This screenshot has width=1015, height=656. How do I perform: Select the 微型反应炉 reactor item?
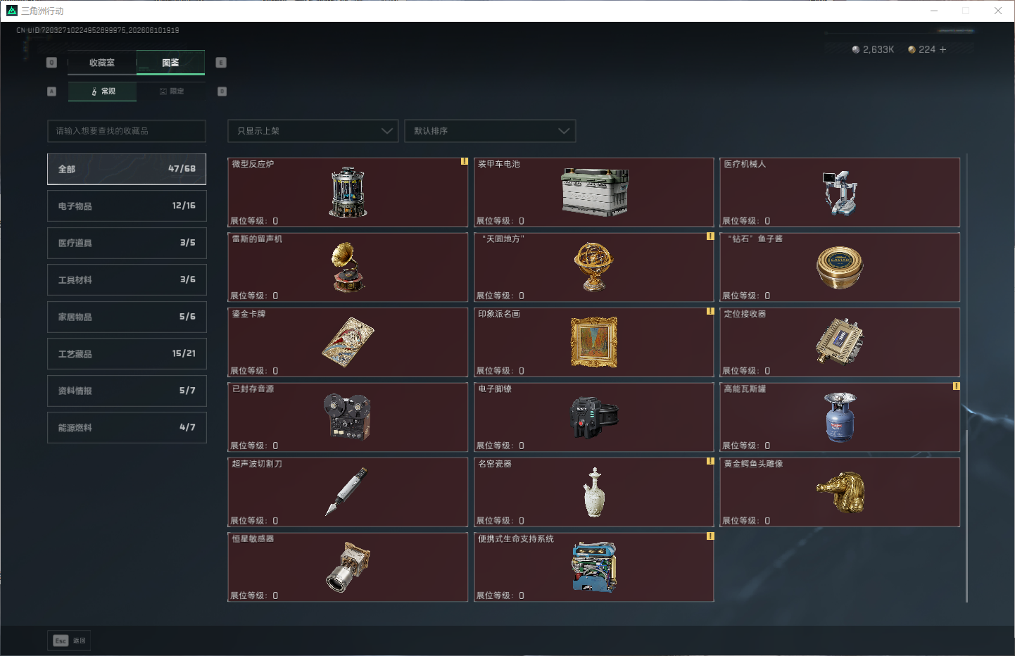tap(348, 192)
